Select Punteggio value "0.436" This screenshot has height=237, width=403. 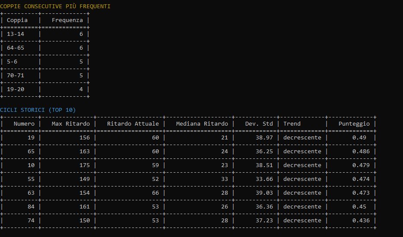[x=361, y=221]
